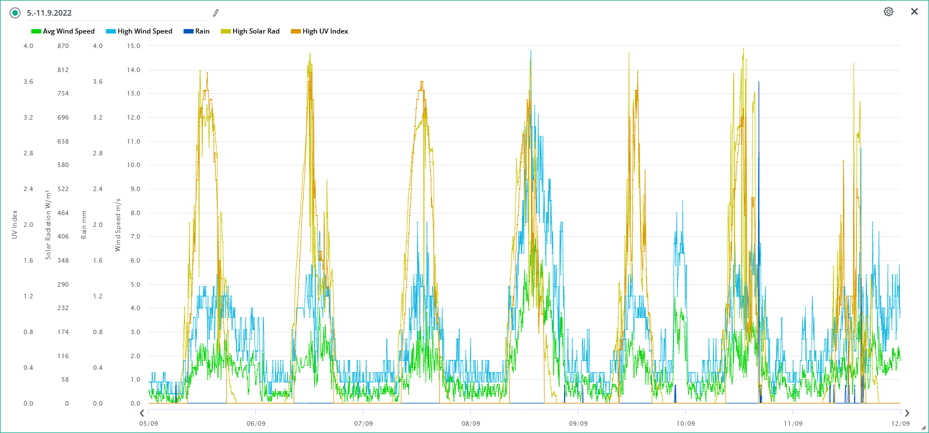Go to next period with right arrow
This screenshot has width=929, height=433.
pos(907,413)
